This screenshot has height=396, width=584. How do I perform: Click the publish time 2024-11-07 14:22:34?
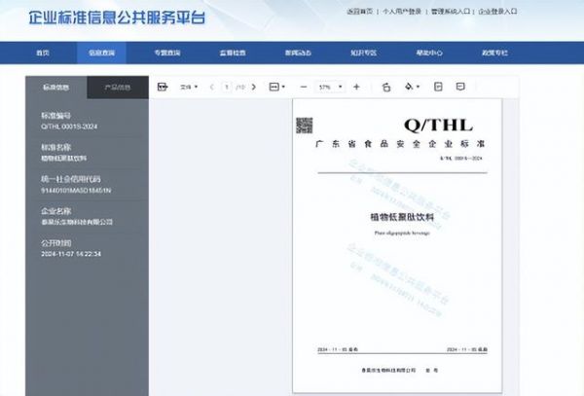(71, 254)
